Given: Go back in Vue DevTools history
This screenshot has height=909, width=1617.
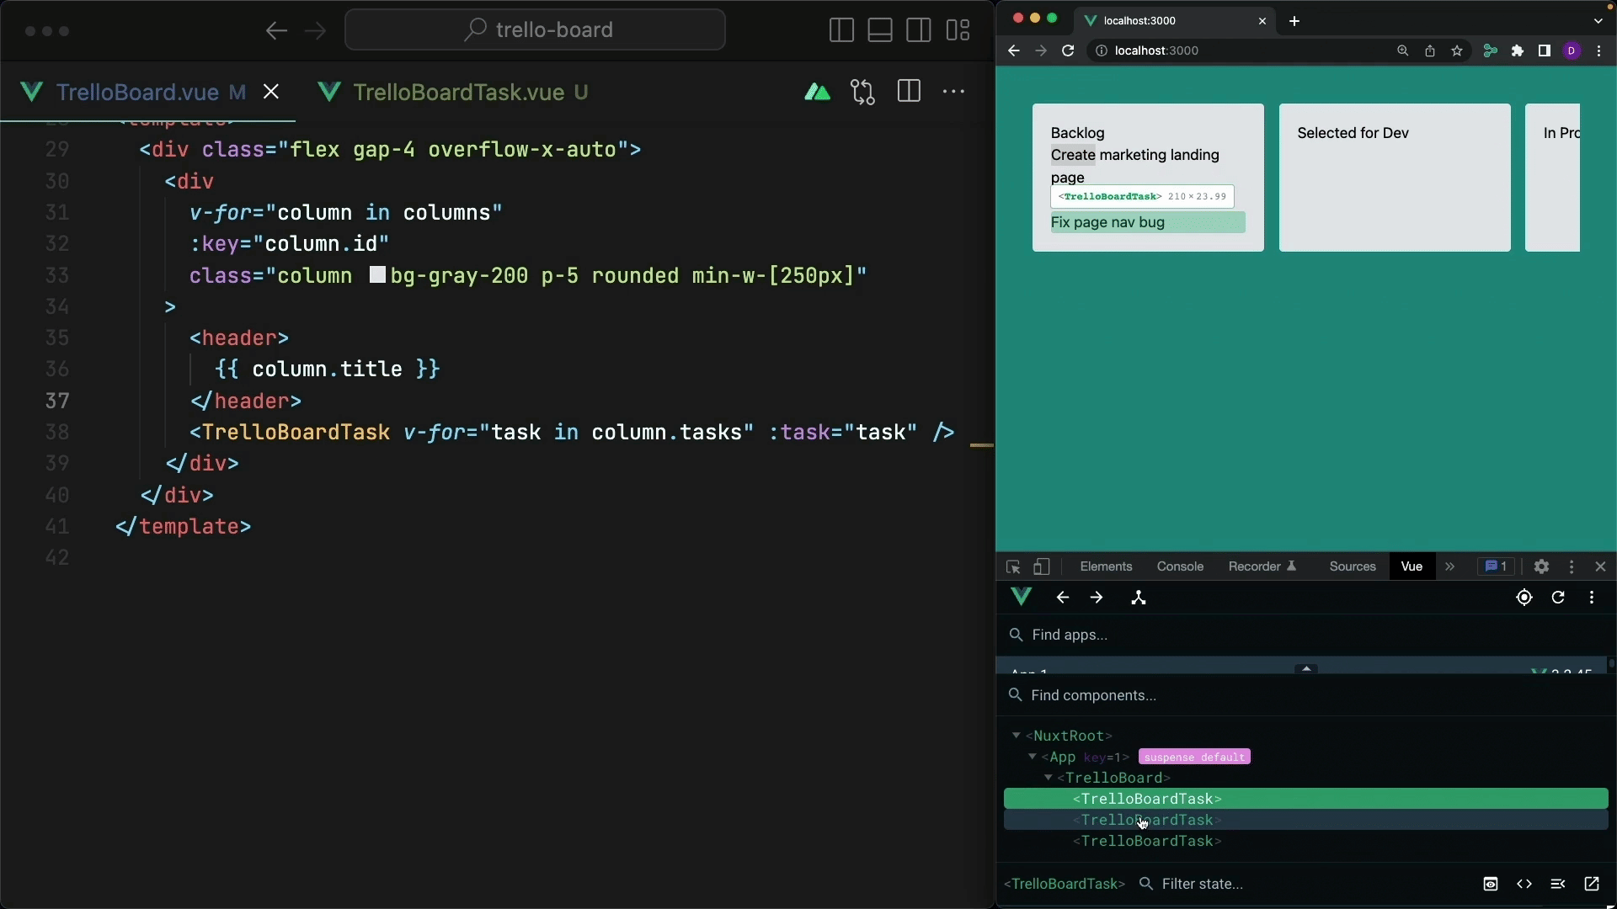Looking at the screenshot, I should coord(1063,598).
